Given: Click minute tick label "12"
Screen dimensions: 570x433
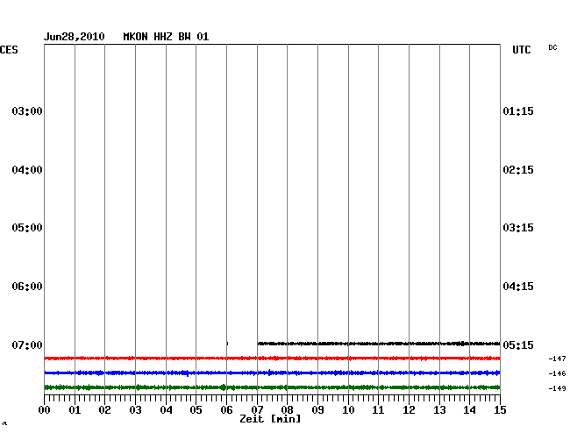Looking at the screenshot, I should (409, 410).
